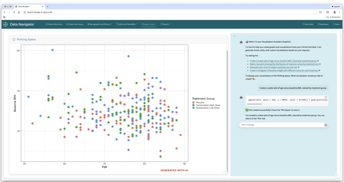Select Create Sub Groups in the navbar
344x182 pixels.
75,24
